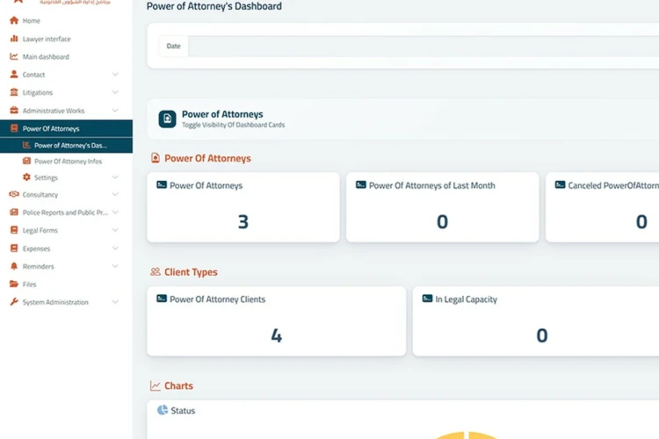Screen dimensions: 659x439
Task: Expand the Litigations menu chevron
Action: coord(115,92)
